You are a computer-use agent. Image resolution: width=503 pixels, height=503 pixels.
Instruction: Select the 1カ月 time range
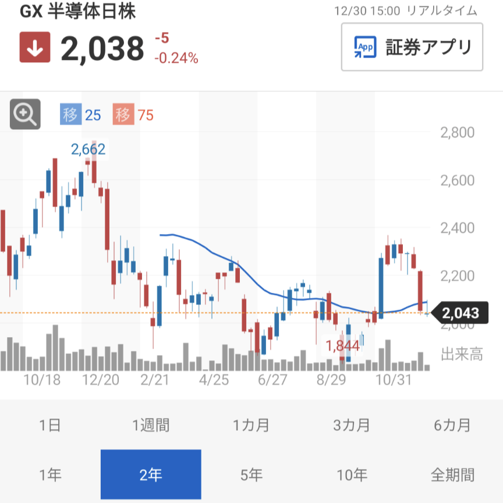[x=251, y=425]
